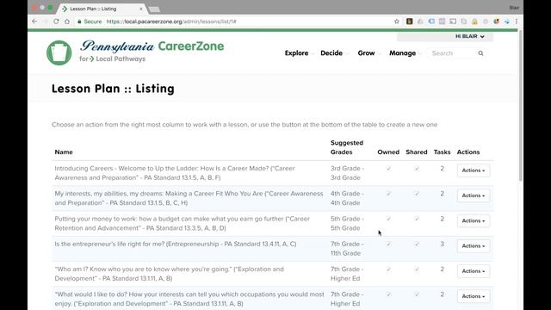Click the Pennsylvania CareerZone title link

click(x=152, y=46)
